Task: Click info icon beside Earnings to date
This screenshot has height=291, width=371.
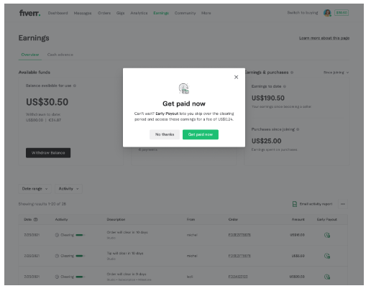Action: click(285, 86)
